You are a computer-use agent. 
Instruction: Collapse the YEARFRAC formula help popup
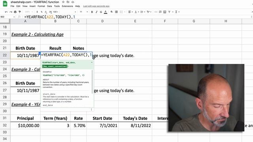pos(92,62)
